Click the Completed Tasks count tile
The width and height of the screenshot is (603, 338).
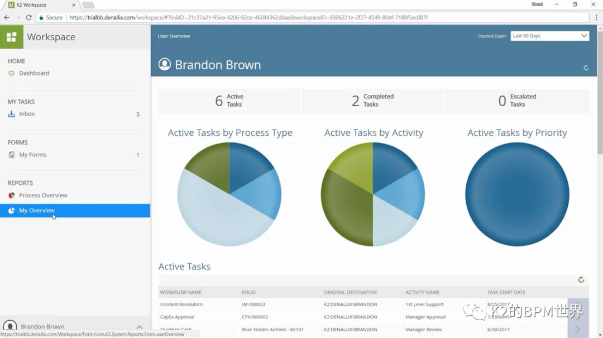(x=372, y=101)
